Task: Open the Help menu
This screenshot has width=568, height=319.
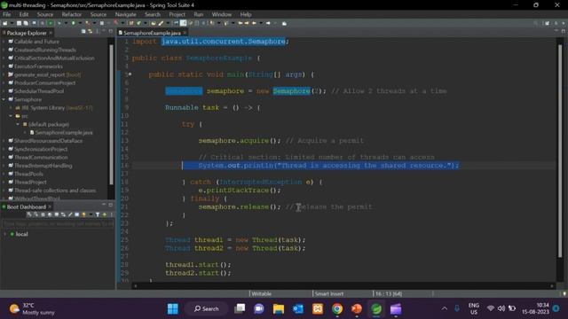Action: click(x=246, y=14)
